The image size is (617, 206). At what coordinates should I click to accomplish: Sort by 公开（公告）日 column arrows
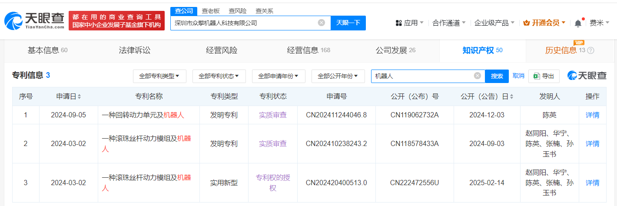[511, 96]
